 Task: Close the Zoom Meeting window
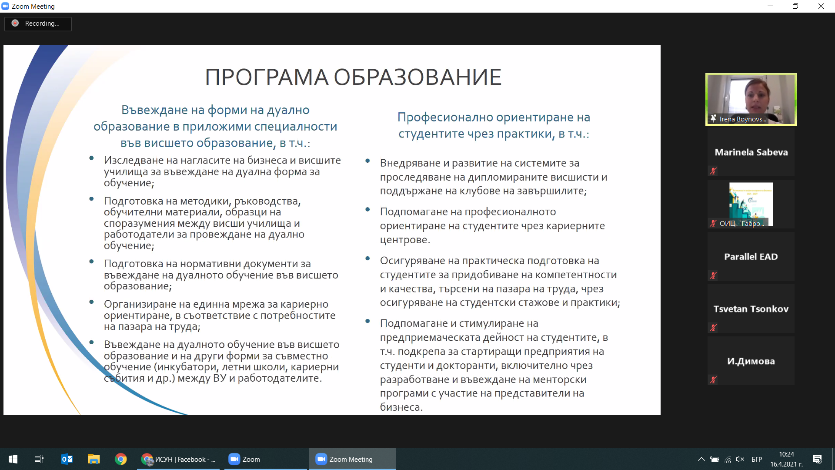point(821,6)
